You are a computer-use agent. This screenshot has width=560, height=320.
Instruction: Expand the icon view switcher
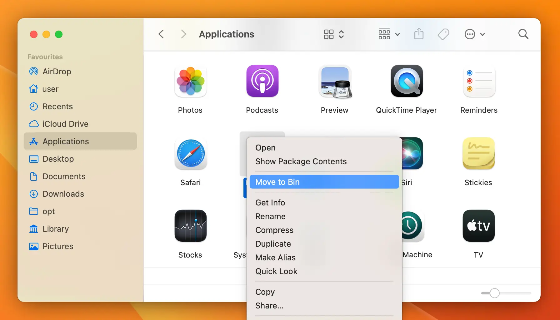(334, 34)
